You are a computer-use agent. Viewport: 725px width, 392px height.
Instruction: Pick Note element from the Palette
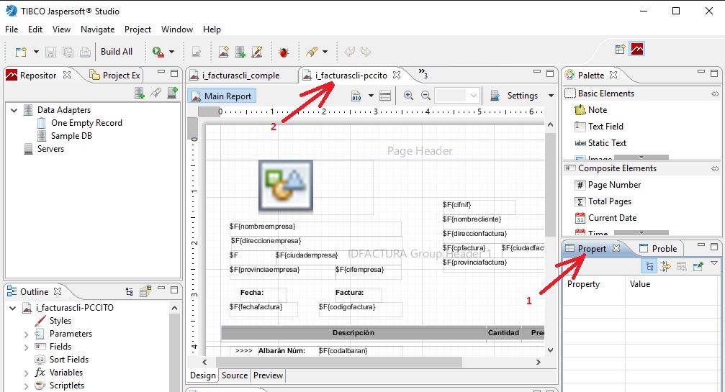click(590, 110)
